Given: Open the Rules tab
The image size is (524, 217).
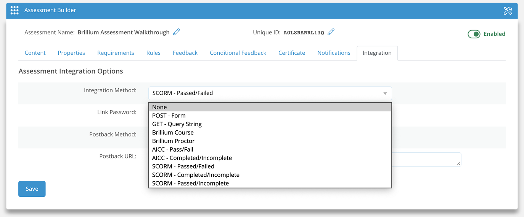Looking at the screenshot, I should point(153,53).
